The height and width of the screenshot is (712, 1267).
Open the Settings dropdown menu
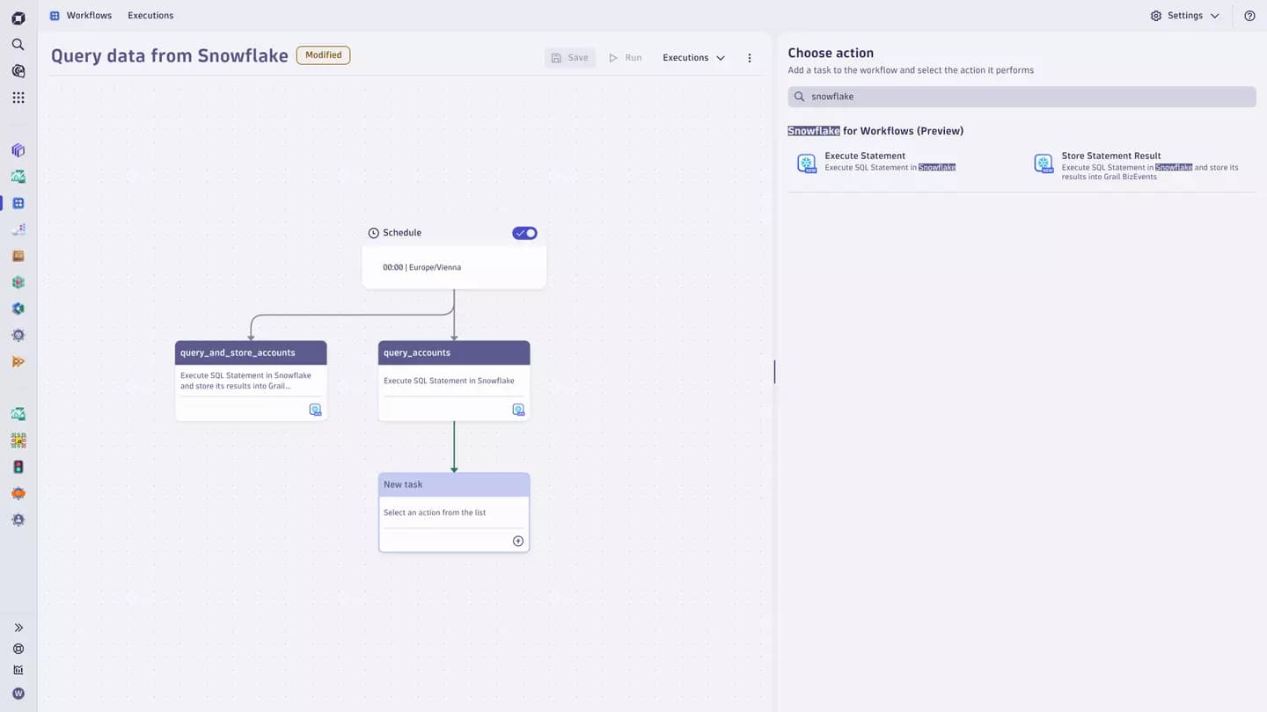[x=1184, y=16]
